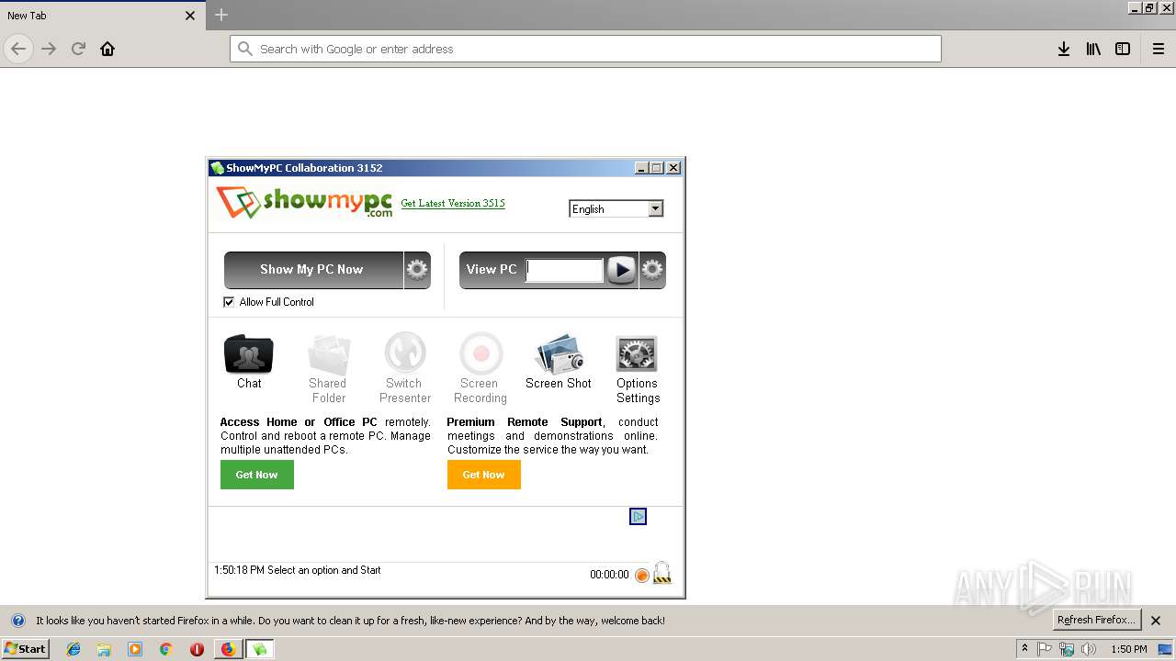Click the clock showing 1:50 PM
Image resolution: width=1176 pixels, height=661 pixels.
click(x=1129, y=649)
